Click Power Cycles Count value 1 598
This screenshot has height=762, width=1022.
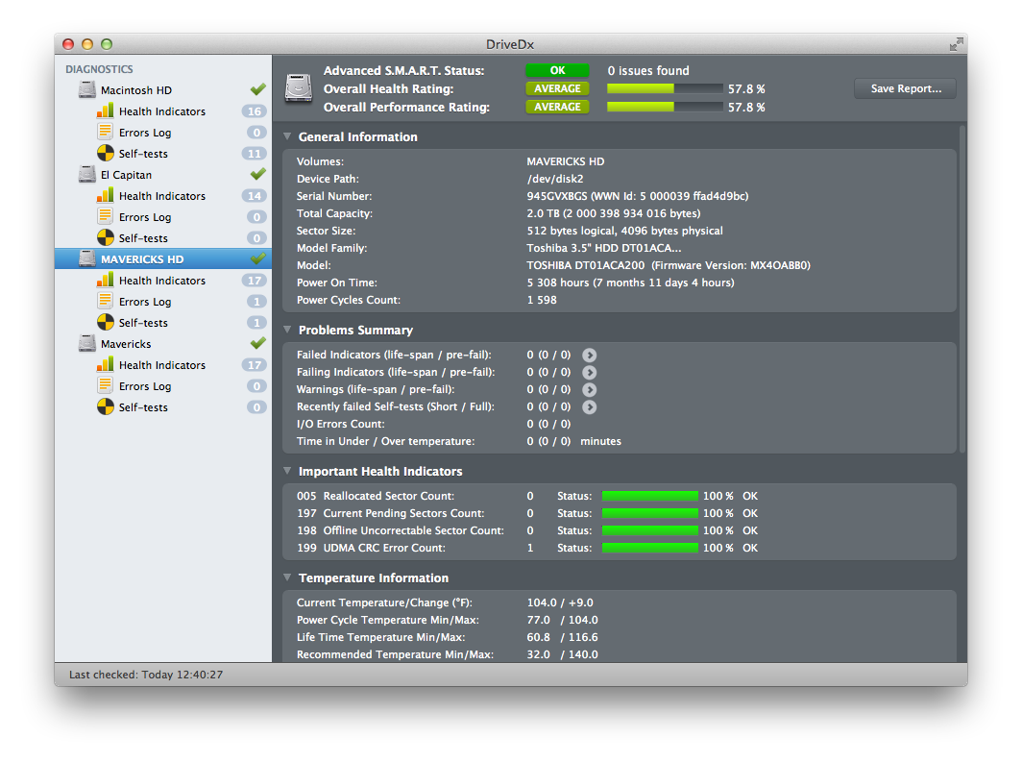542,300
